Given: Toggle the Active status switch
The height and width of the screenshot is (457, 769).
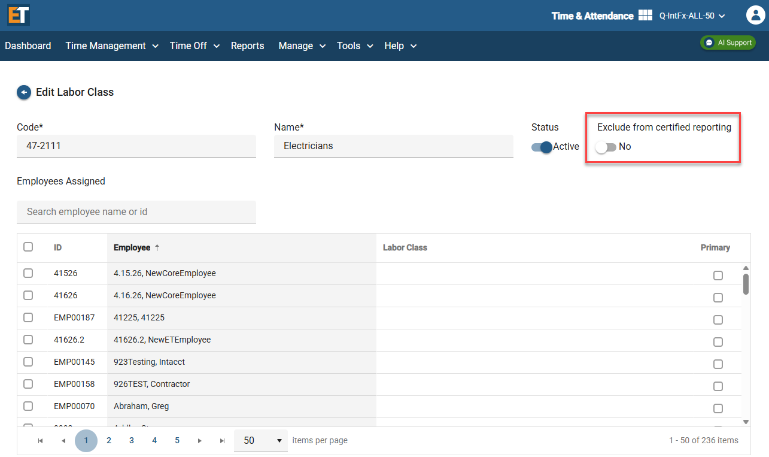Looking at the screenshot, I should point(542,147).
